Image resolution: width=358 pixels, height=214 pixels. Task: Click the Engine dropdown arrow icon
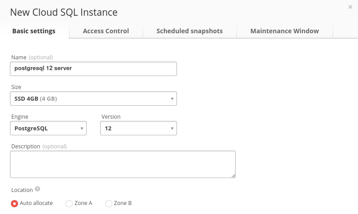point(82,129)
